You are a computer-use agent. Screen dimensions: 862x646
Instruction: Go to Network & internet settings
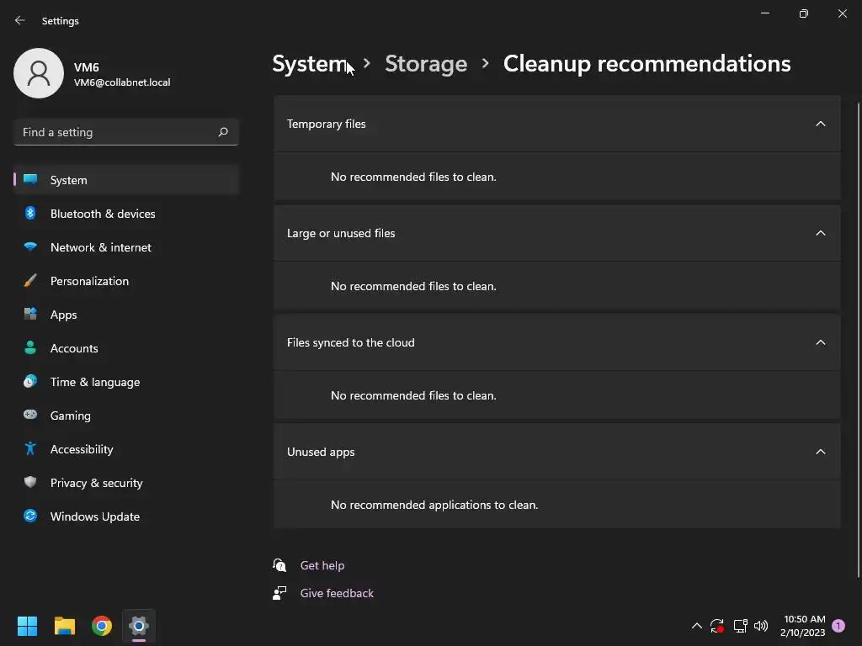point(100,247)
